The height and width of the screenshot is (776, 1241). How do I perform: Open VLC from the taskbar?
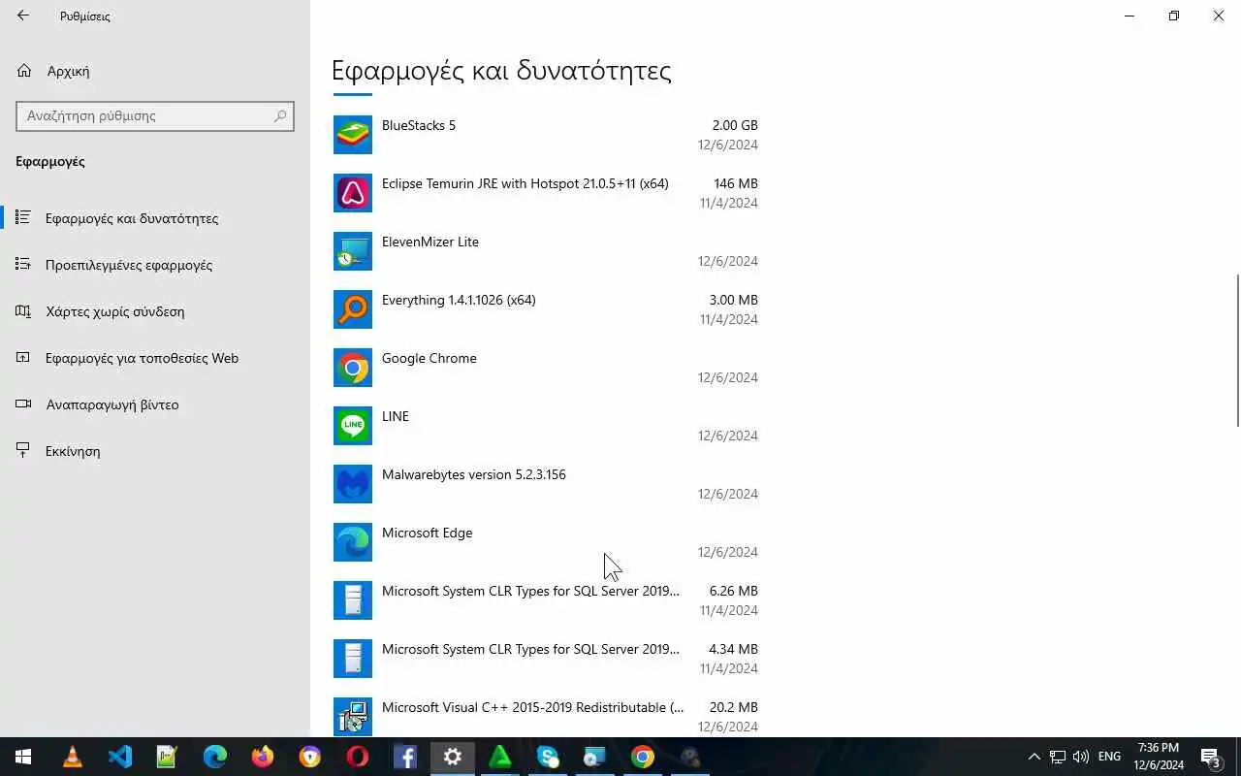point(73,757)
